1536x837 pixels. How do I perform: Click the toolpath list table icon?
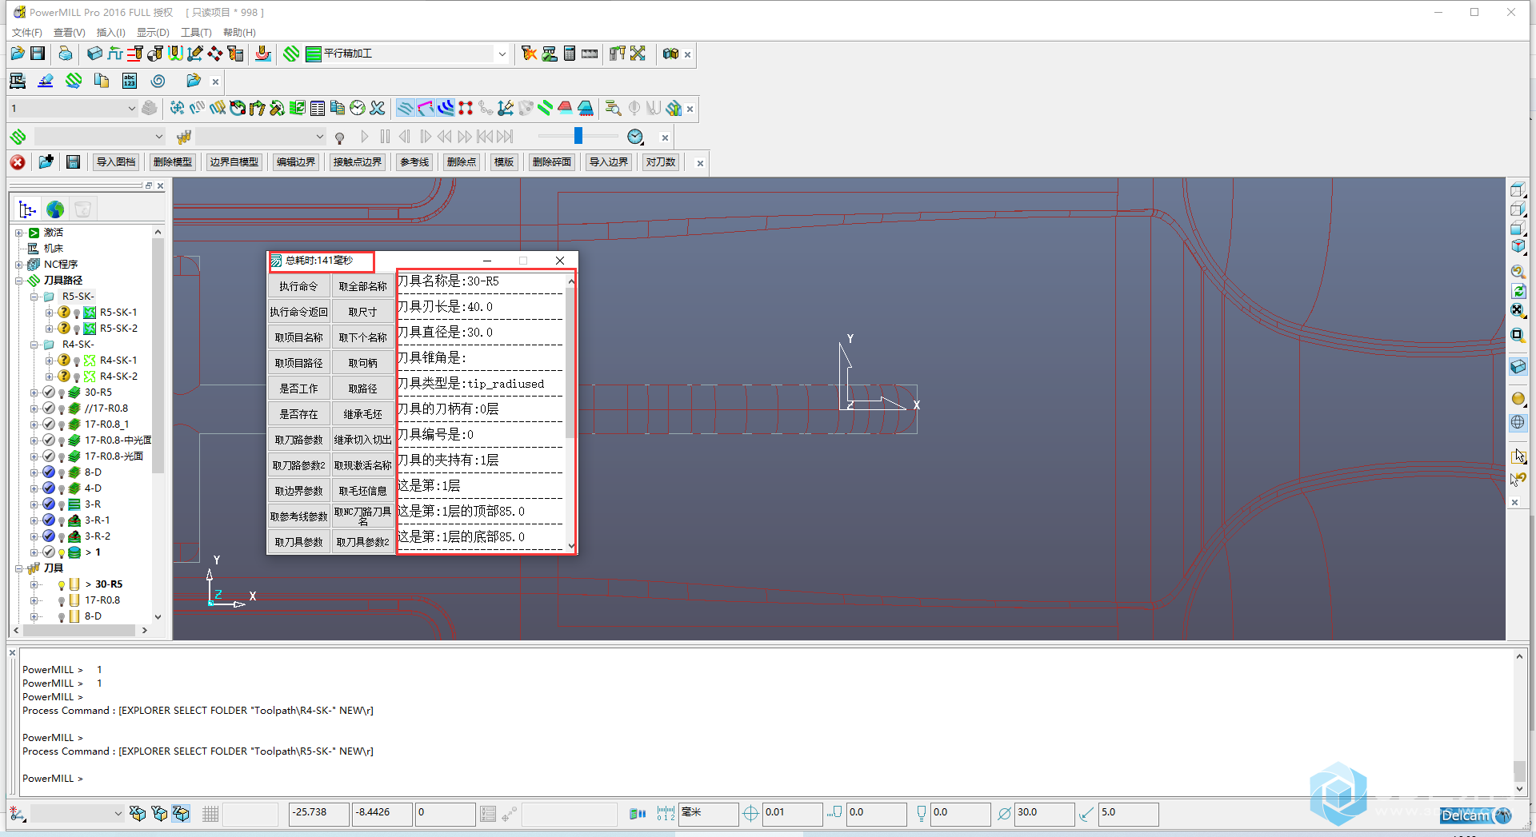pos(318,108)
